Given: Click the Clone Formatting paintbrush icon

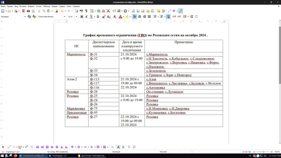Looking at the screenshot, I should [x=56, y=11].
